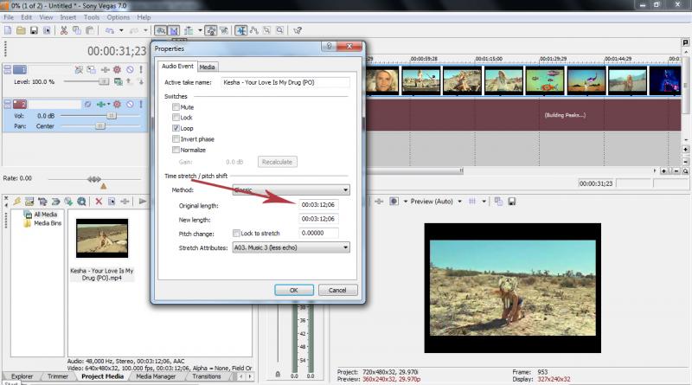Viewport: 692px width, 385px height.
Task: Click the What's This help cursor icon
Action: click(298, 30)
